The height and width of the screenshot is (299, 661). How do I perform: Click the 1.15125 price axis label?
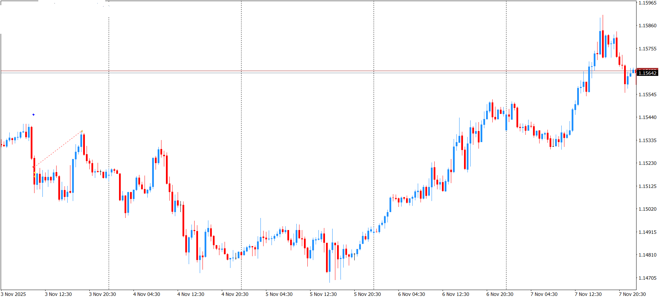click(x=648, y=186)
